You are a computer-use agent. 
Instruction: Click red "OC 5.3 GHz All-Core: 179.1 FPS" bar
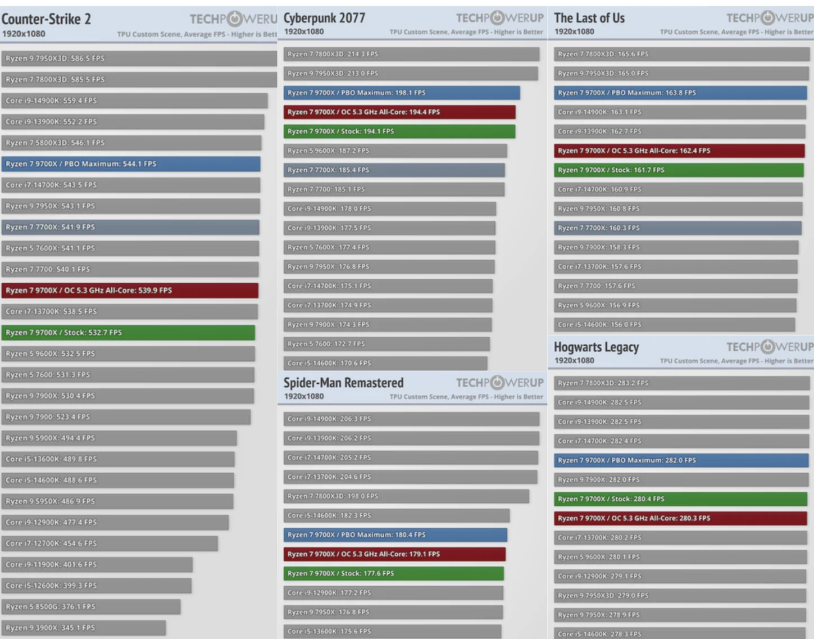[x=395, y=554]
